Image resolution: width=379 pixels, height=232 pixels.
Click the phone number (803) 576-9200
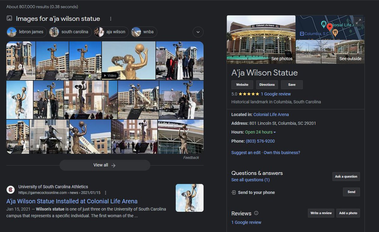260,141
